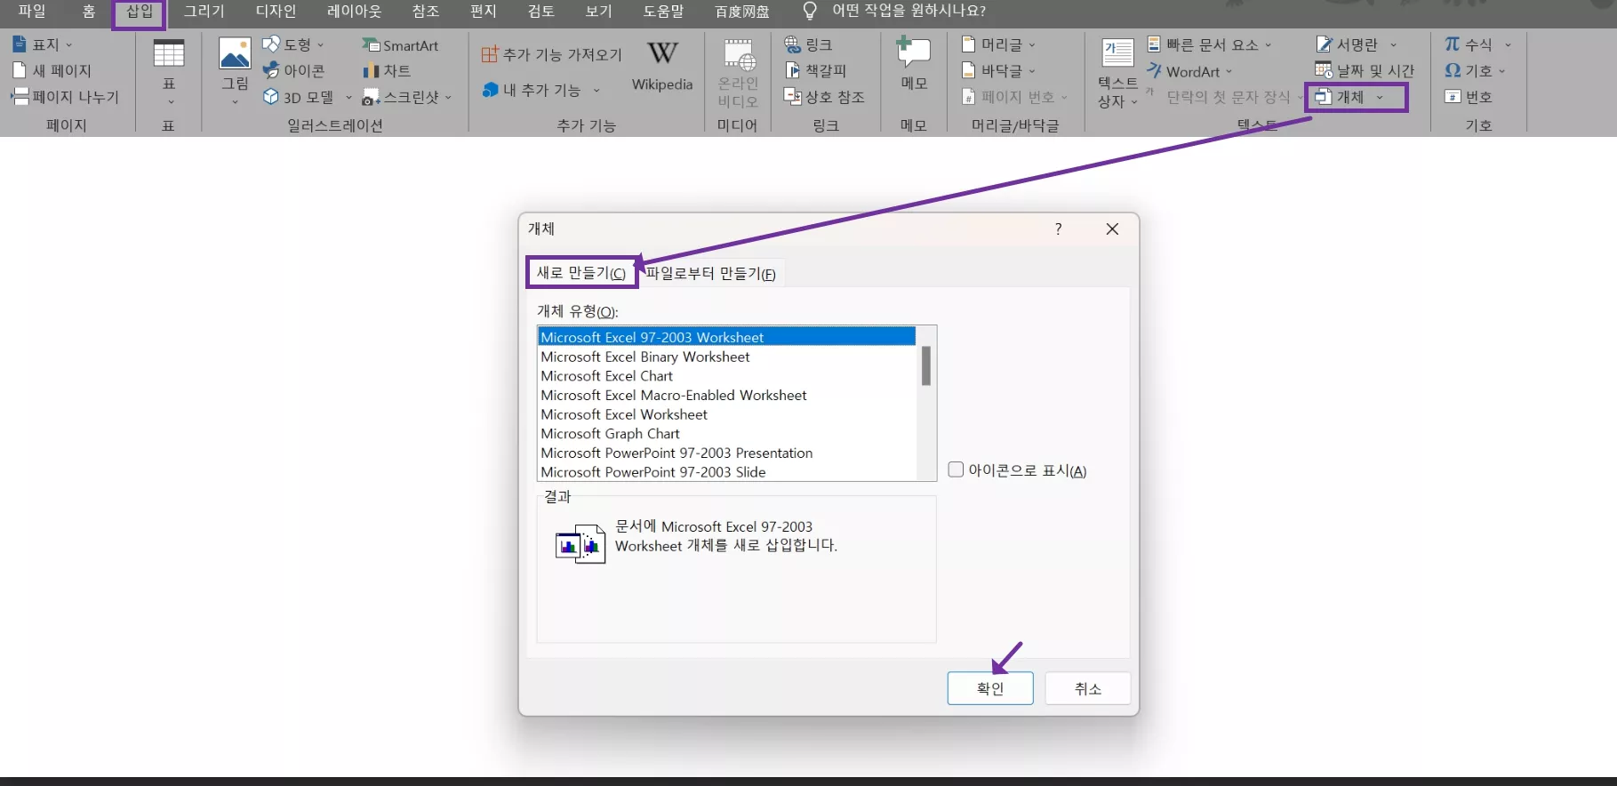The height and width of the screenshot is (786, 1617).
Task: Switch to the 삽입 ribbon tab
Action: (x=140, y=12)
